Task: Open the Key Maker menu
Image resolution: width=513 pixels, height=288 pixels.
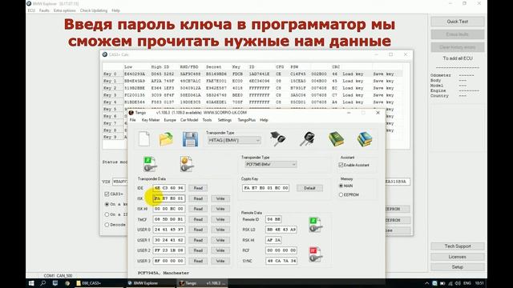Action: [151, 120]
